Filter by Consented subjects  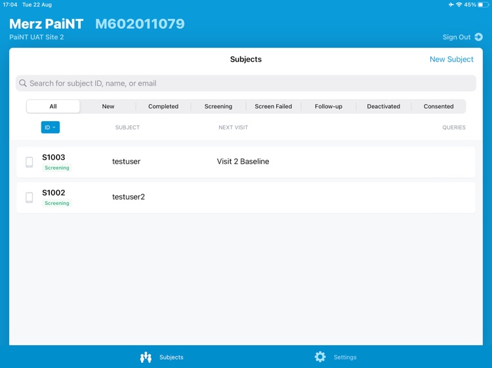tap(439, 107)
